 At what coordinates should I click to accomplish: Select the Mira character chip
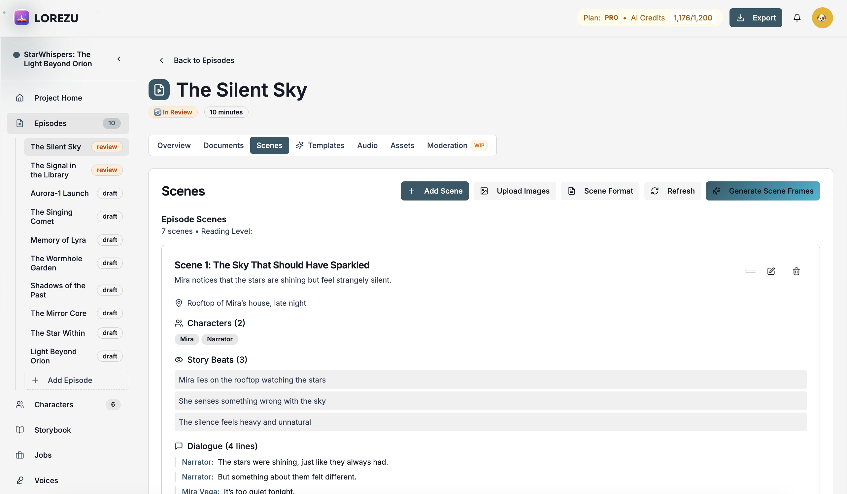pos(186,339)
